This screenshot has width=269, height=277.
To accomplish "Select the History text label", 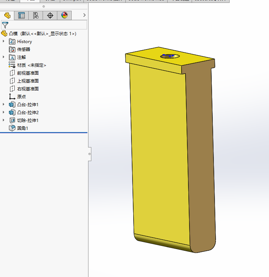I will tap(24, 42).
